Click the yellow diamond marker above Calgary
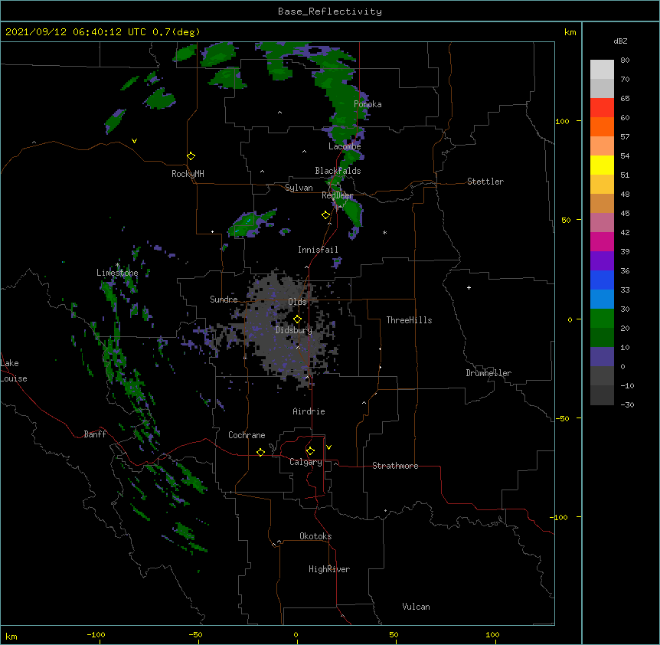Screen dimensions: 660x645 310,451
